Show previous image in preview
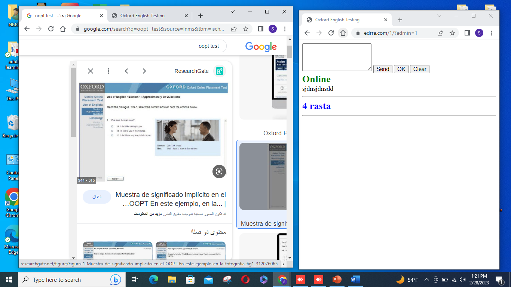The height and width of the screenshot is (287, 511). click(126, 71)
